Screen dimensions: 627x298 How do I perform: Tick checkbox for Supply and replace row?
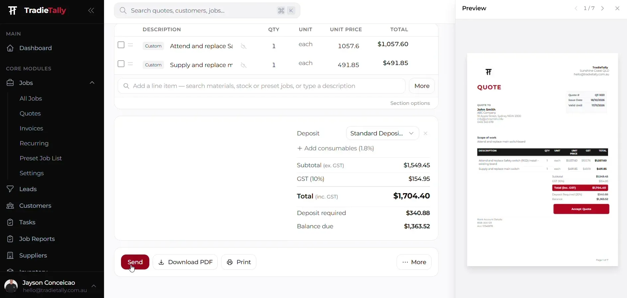coord(121,64)
